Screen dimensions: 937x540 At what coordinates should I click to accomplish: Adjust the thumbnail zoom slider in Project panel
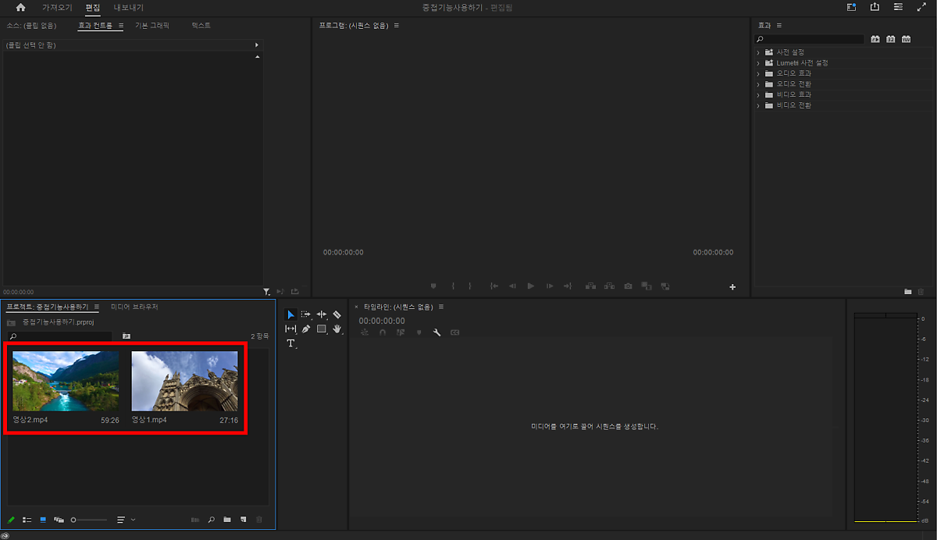point(87,520)
